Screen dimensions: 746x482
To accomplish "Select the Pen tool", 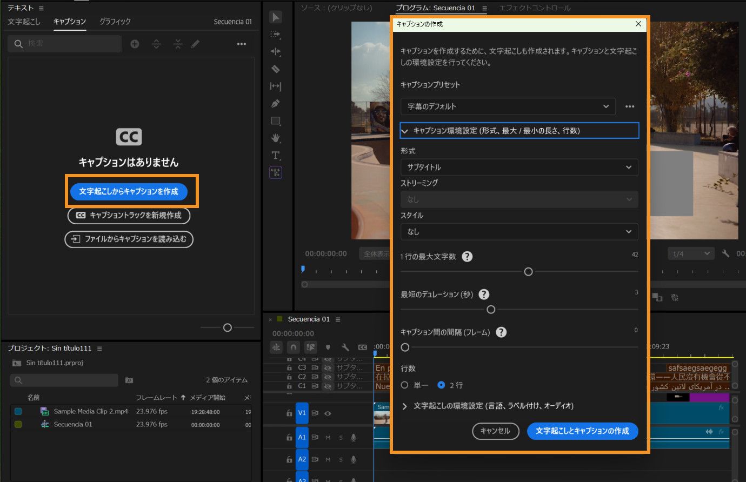I will pos(276,104).
